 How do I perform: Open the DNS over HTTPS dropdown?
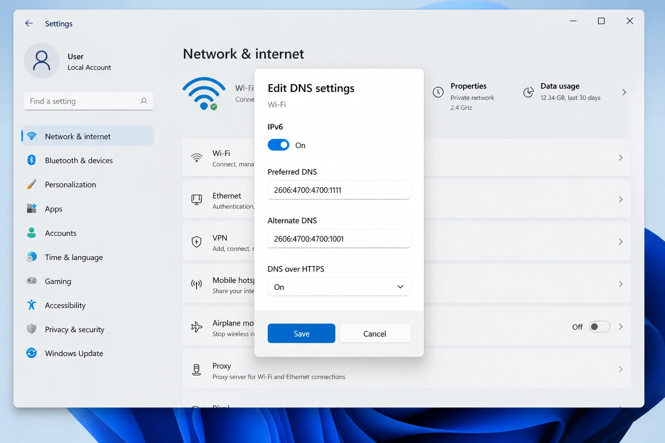[339, 287]
